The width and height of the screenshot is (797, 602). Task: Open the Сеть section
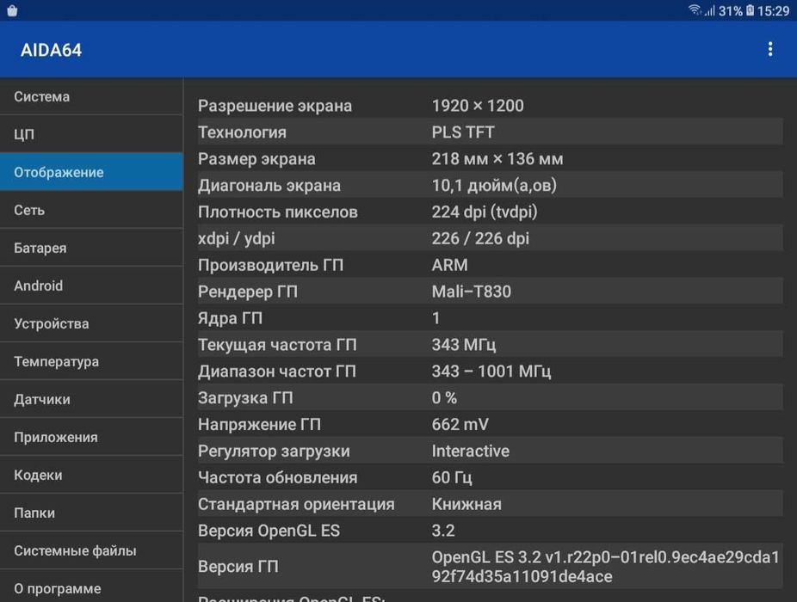coord(91,210)
